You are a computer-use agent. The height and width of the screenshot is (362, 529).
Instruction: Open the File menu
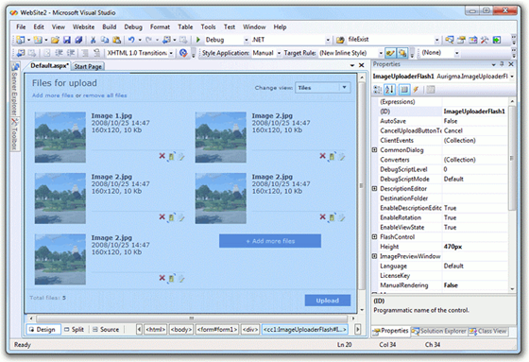(21, 27)
